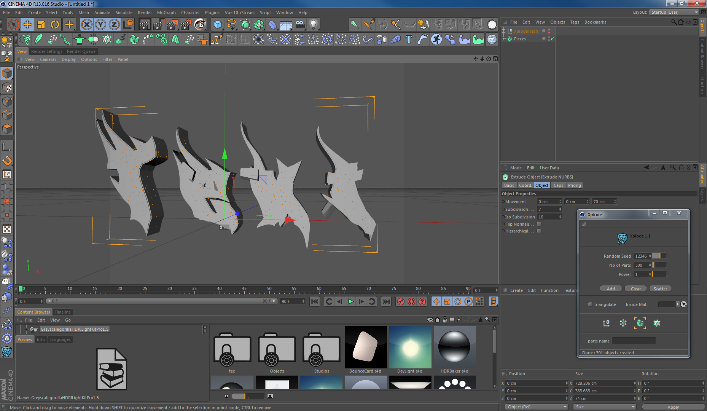Toggle the Pieces enabled checkmark
Screen dimensions: 707x411
point(553,39)
